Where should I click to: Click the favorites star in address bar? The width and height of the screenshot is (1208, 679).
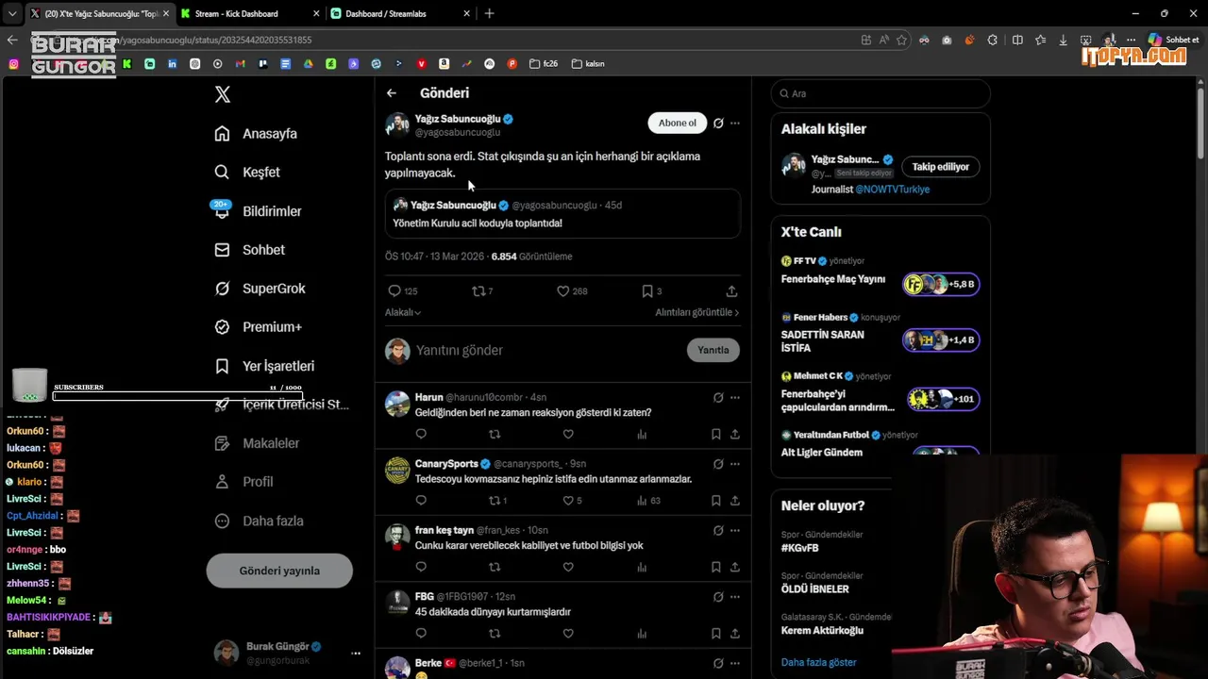[x=902, y=40]
